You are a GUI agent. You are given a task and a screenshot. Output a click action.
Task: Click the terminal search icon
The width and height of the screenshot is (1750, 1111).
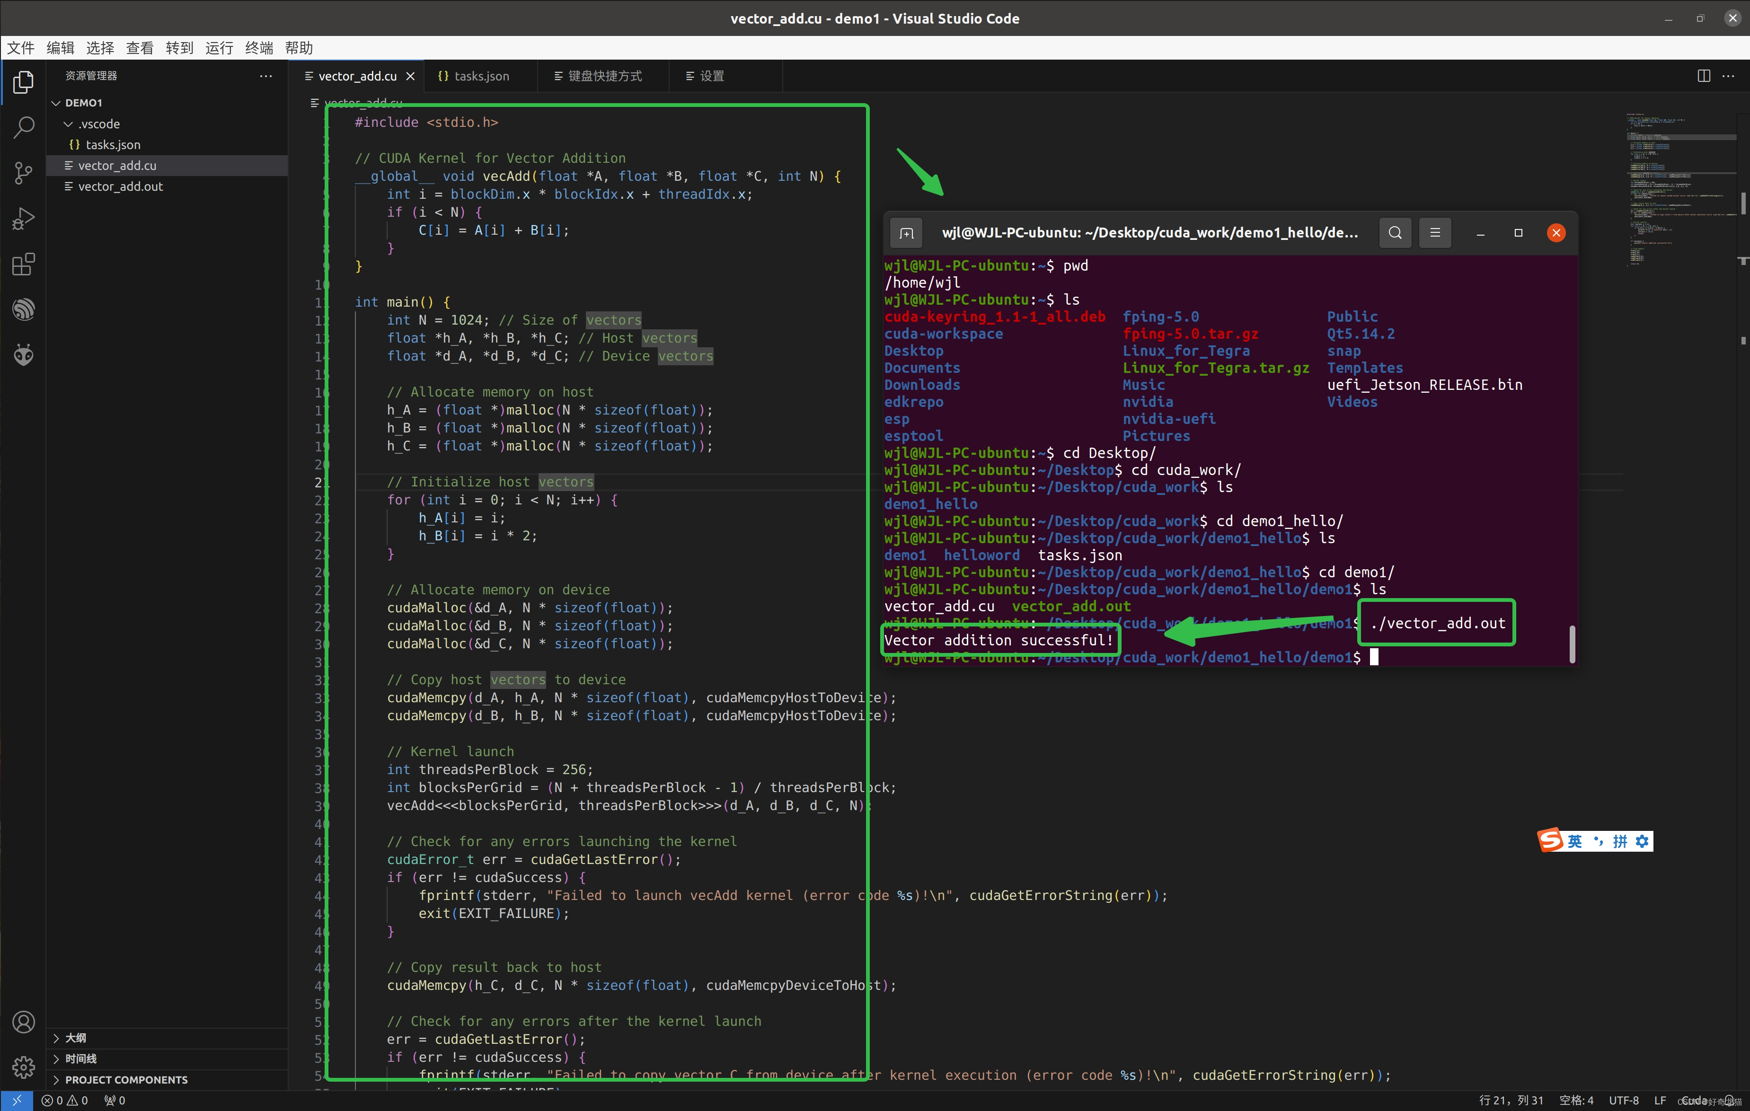[1392, 232]
